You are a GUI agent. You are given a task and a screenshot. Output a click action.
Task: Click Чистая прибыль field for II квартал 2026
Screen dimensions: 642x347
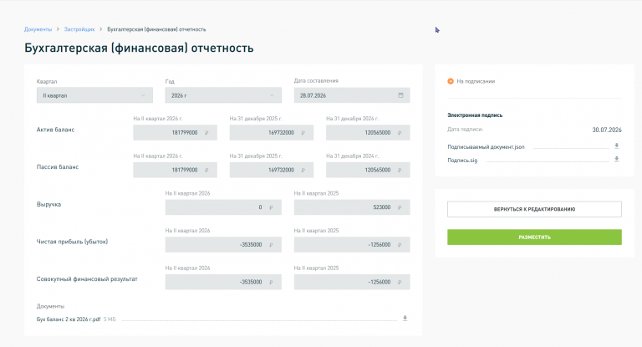(223, 245)
